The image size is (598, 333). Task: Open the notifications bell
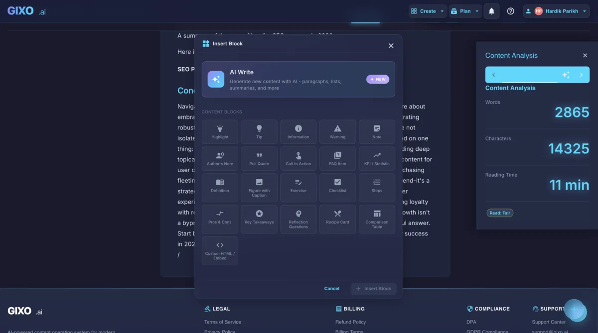[x=491, y=10]
